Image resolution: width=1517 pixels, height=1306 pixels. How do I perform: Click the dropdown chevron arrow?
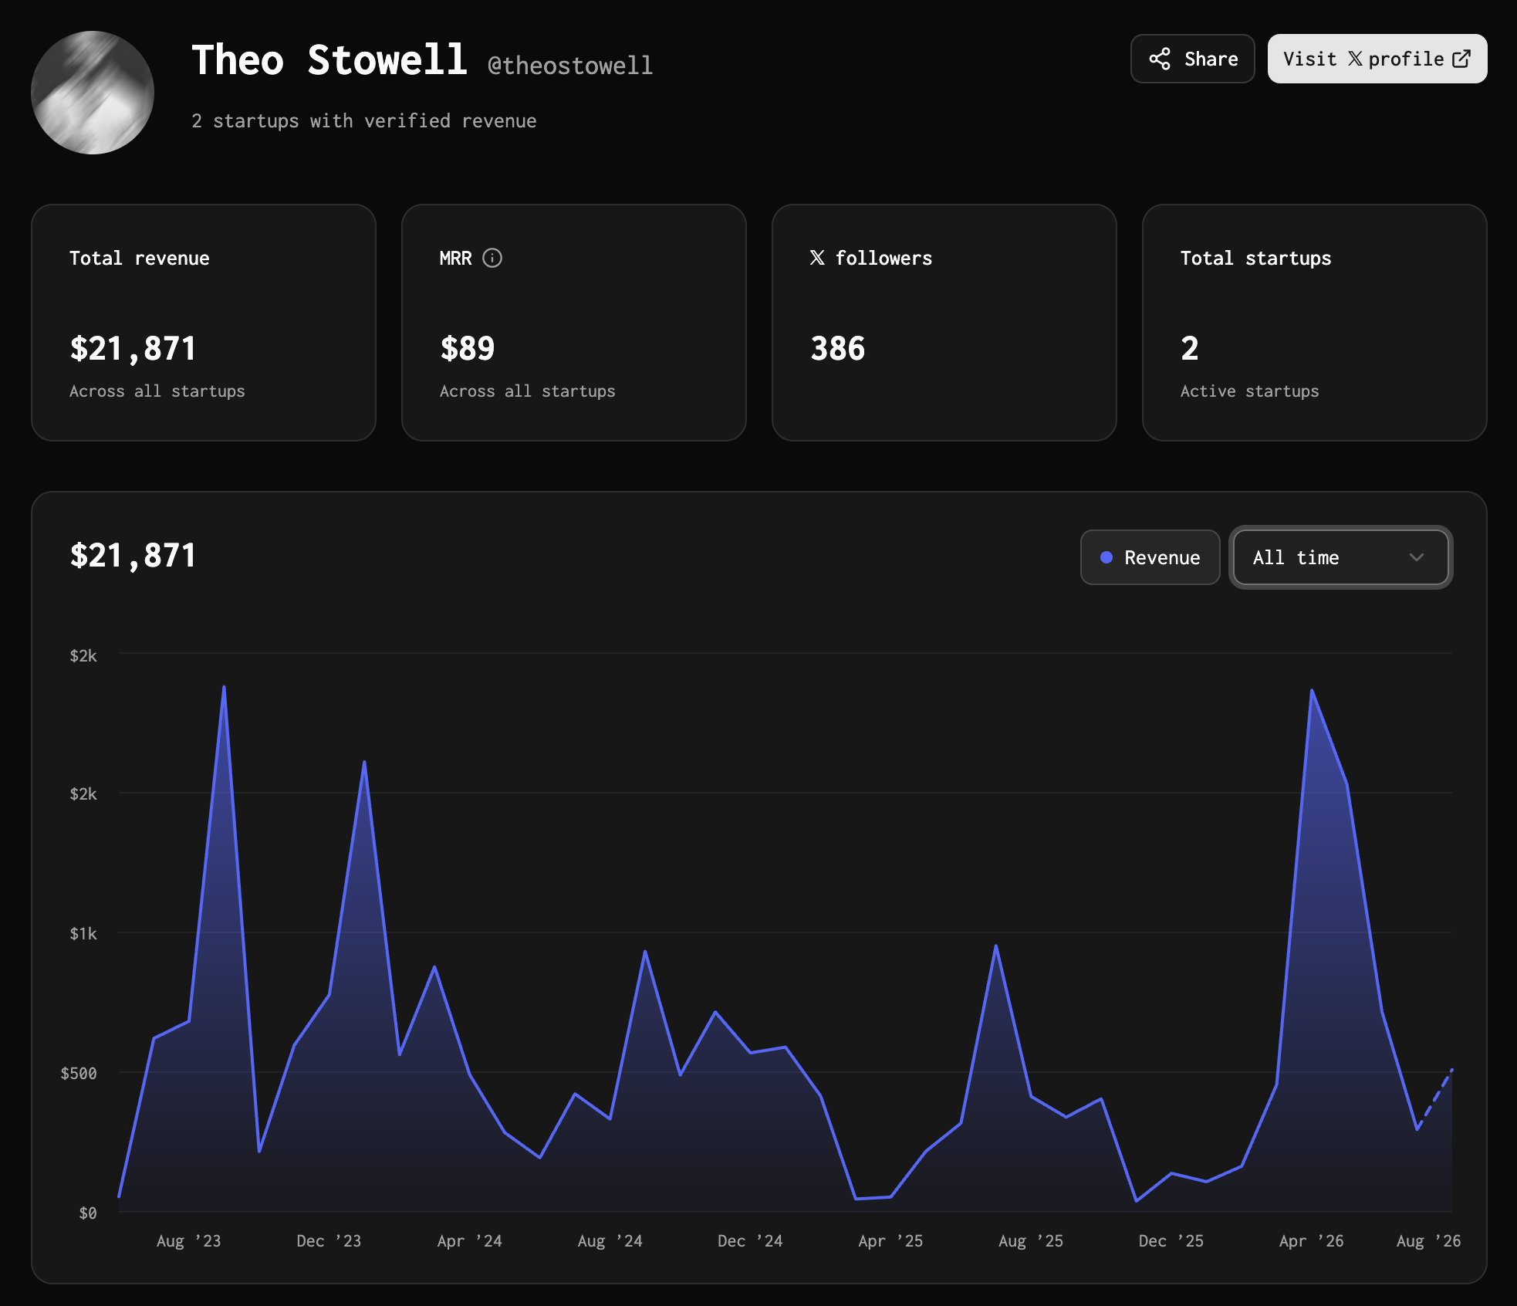click(1416, 557)
